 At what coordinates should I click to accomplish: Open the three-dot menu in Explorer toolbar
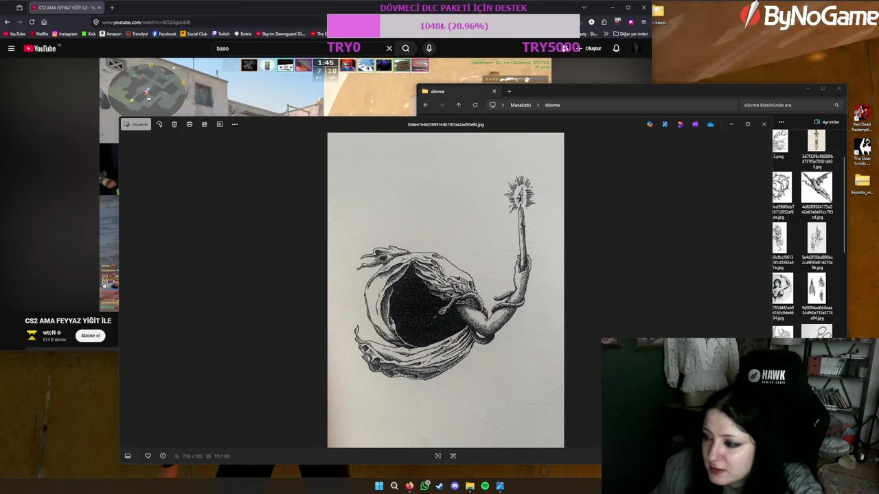(781, 122)
